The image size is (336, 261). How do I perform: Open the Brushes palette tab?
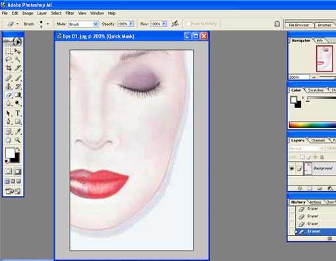(x=324, y=25)
